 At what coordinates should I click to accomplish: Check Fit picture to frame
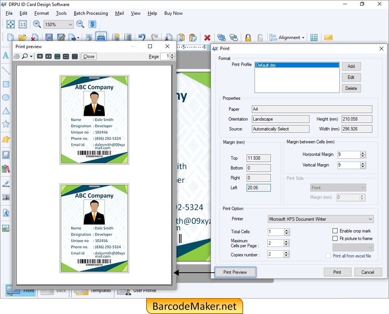click(335, 239)
